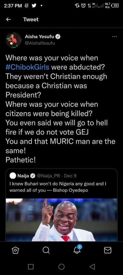Tap the Android back triangle button
Image resolution: width=123 pixels, height=275 pixels.
(92, 267)
